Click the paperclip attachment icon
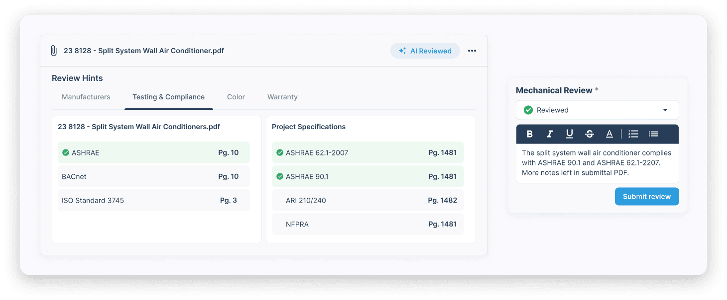Viewport: 727px width, 300px height. [x=54, y=50]
